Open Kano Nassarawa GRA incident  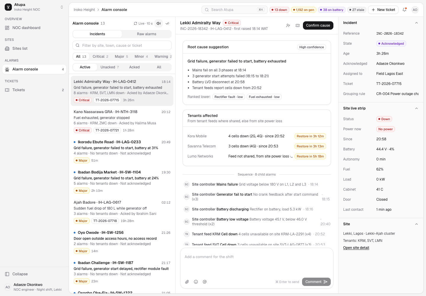coord(122,121)
